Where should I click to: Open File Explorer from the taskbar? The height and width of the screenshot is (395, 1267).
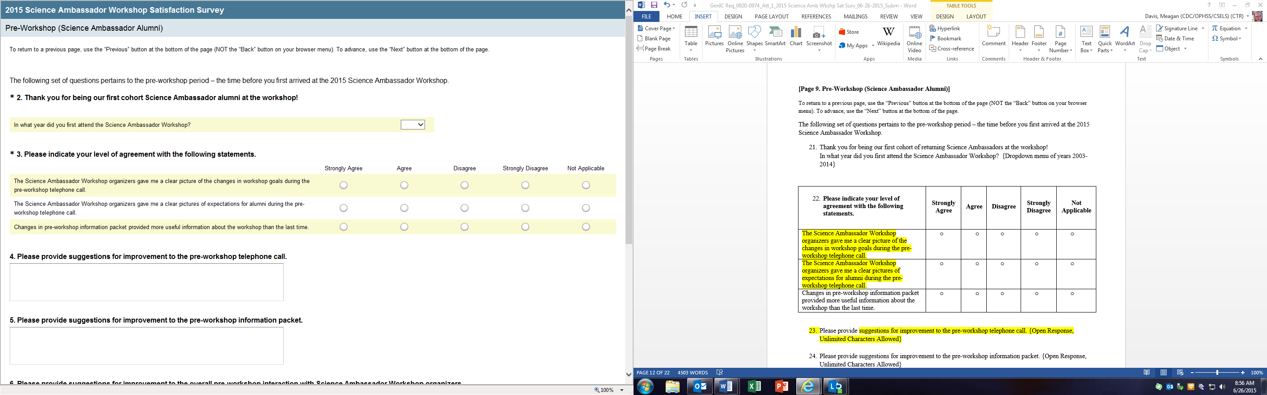(672, 387)
